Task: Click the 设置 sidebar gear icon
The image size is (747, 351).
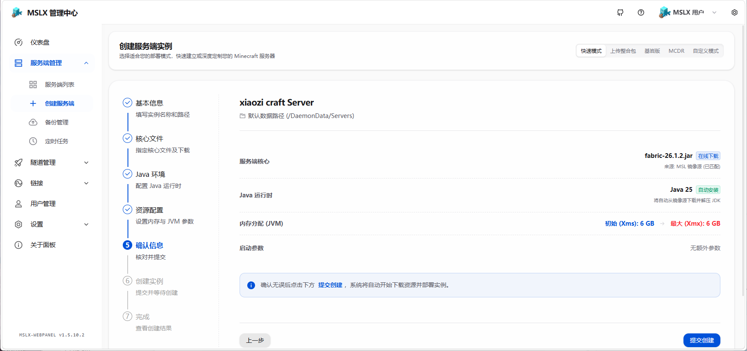Action: coord(18,224)
